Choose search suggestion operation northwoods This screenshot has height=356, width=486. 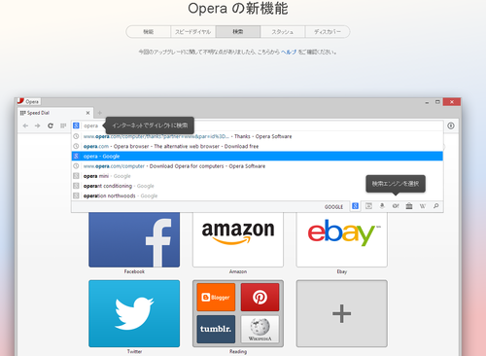pyautogui.click(x=258, y=196)
